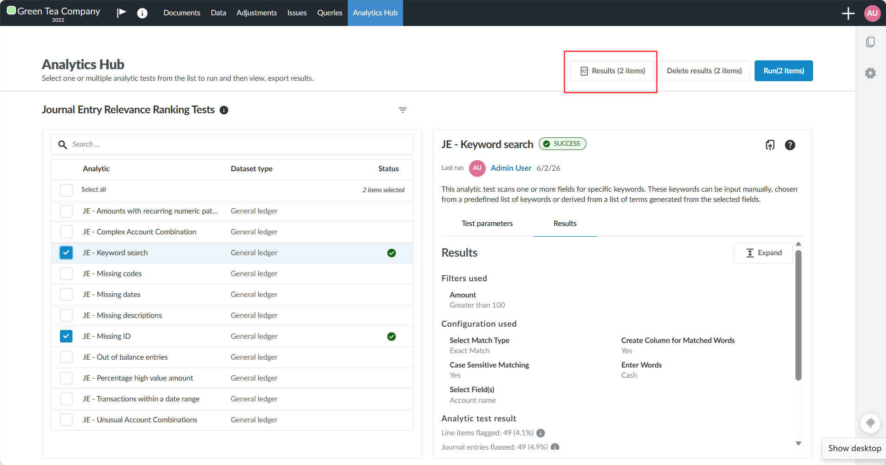Switch to the Results tab in detail panel
Viewport: 886px width, 465px height.
pos(565,224)
